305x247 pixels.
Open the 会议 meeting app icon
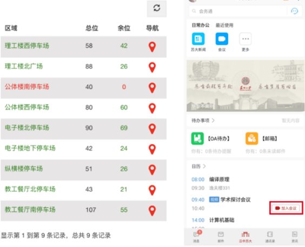(222, 39)
